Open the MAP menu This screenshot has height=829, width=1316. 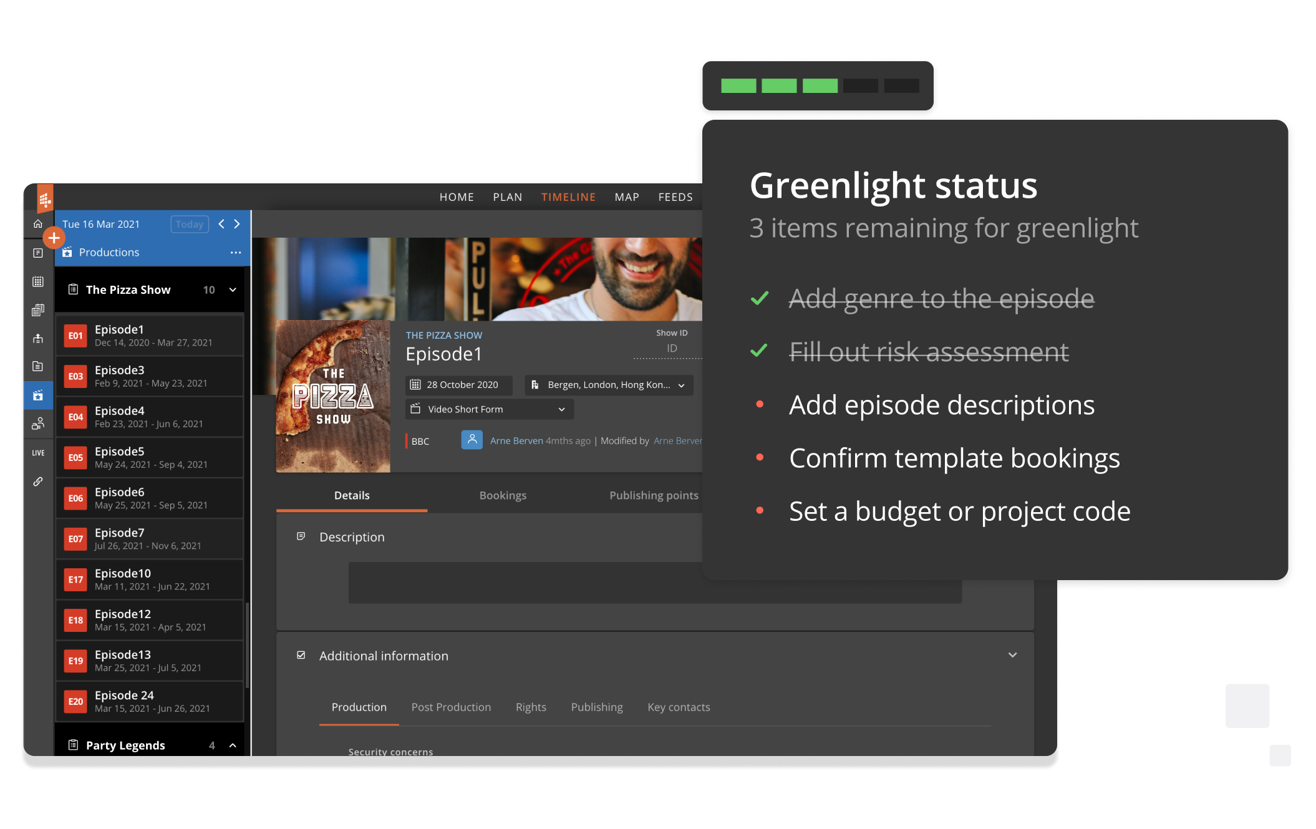(627, 197)
